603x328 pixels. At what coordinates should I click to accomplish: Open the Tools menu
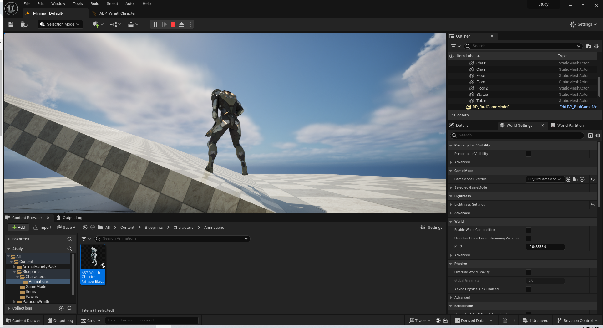click(x=78, y=4)
